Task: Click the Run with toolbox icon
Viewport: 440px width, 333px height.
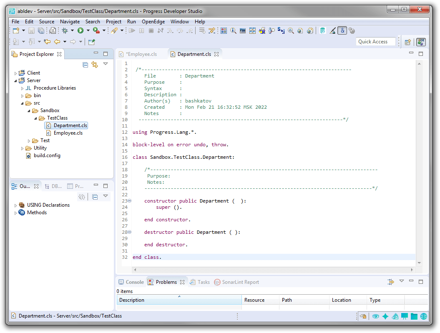Action: [96, 30]
